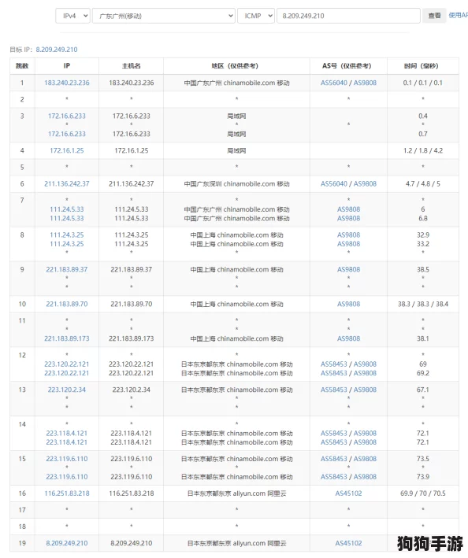Open hop 13 IP link 223.120.2.34

[67, 390]
